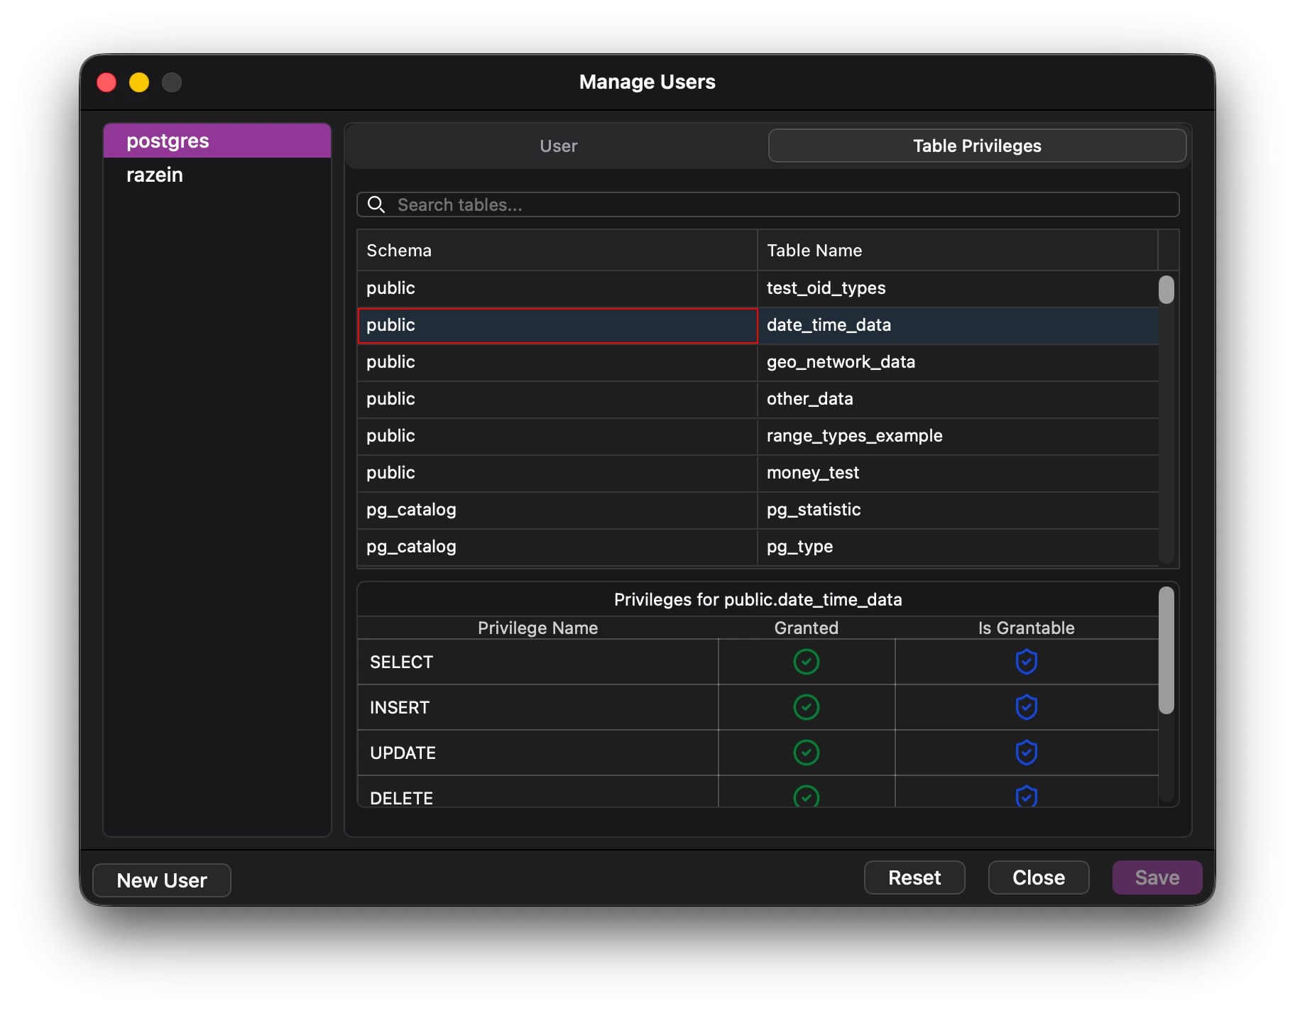Screen dimensions: 1295x1011
Task: Click the blue shield icon for SELECT
Action: 1027,662
